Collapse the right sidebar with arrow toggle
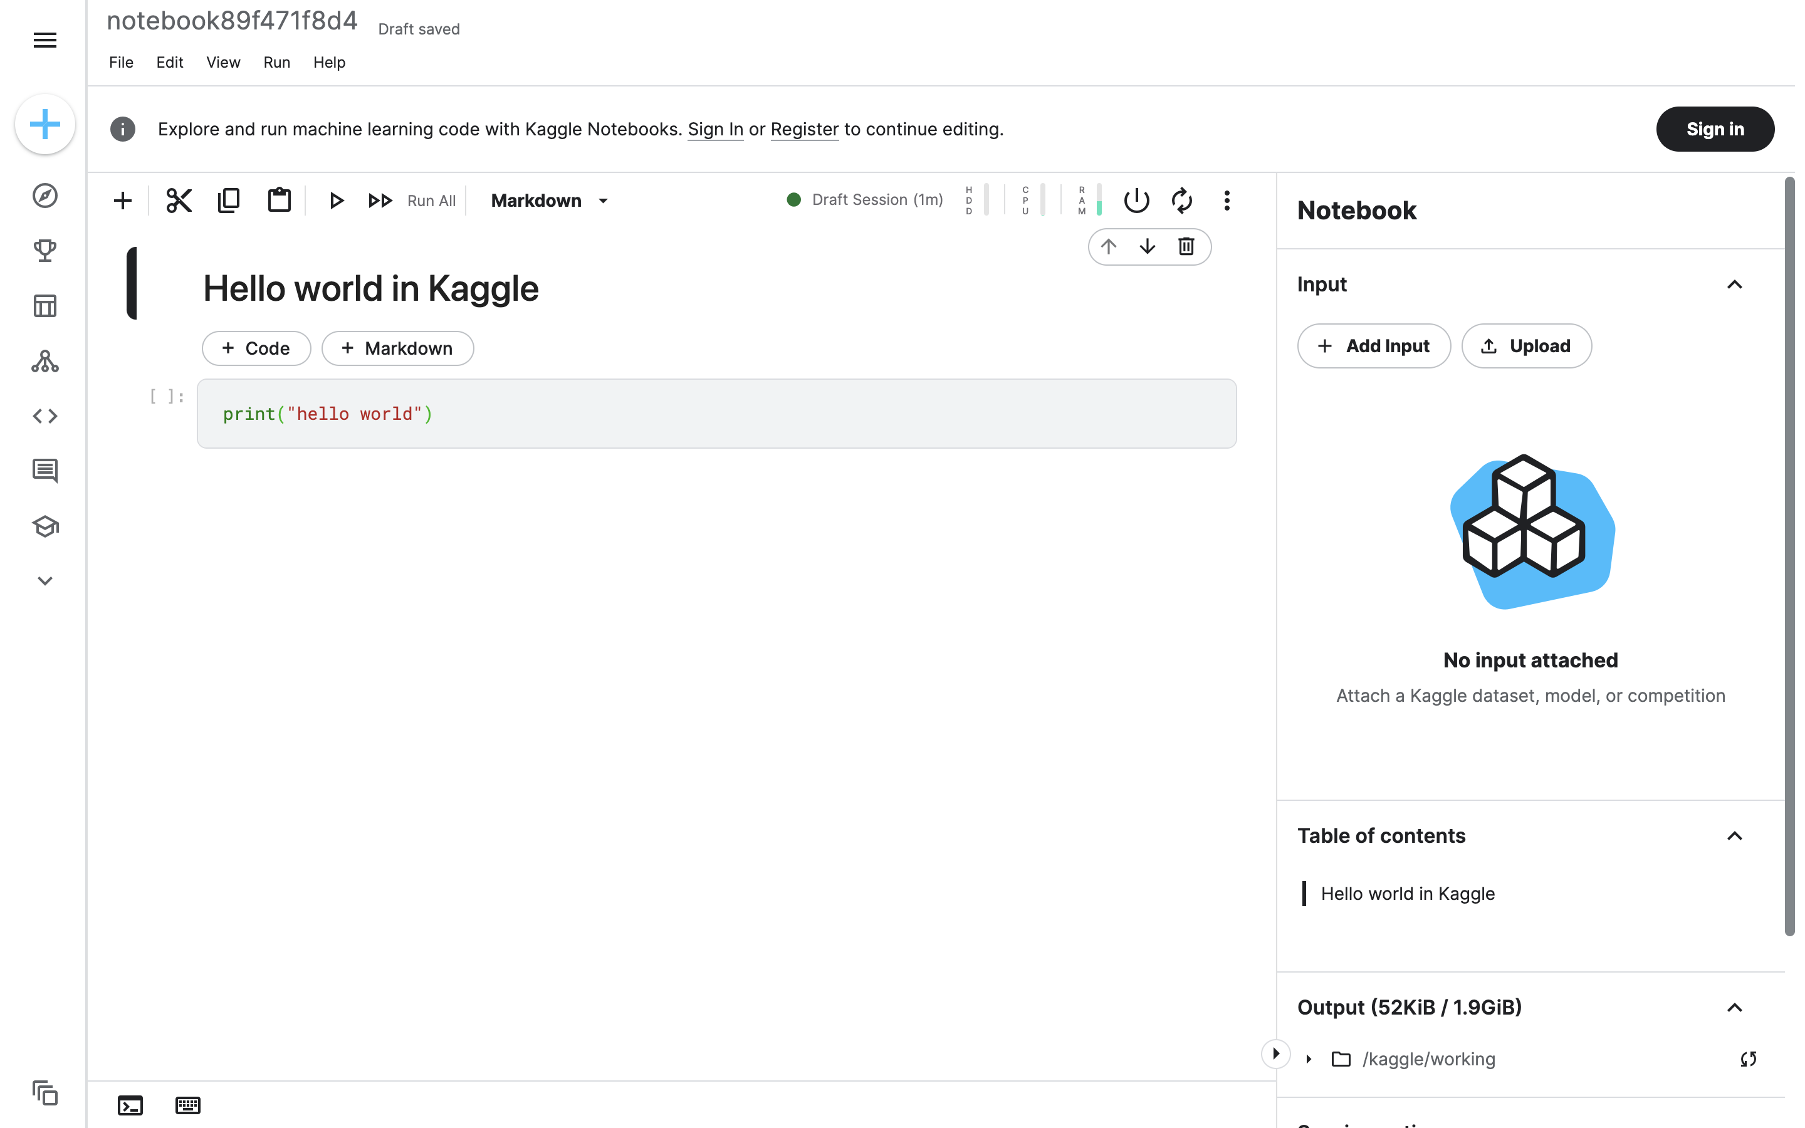 [x=1275, y=1053]
